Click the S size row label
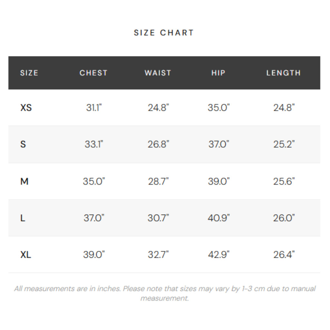Image resolution: width=330 pixels, height=330 pixels. click(23, 144)
